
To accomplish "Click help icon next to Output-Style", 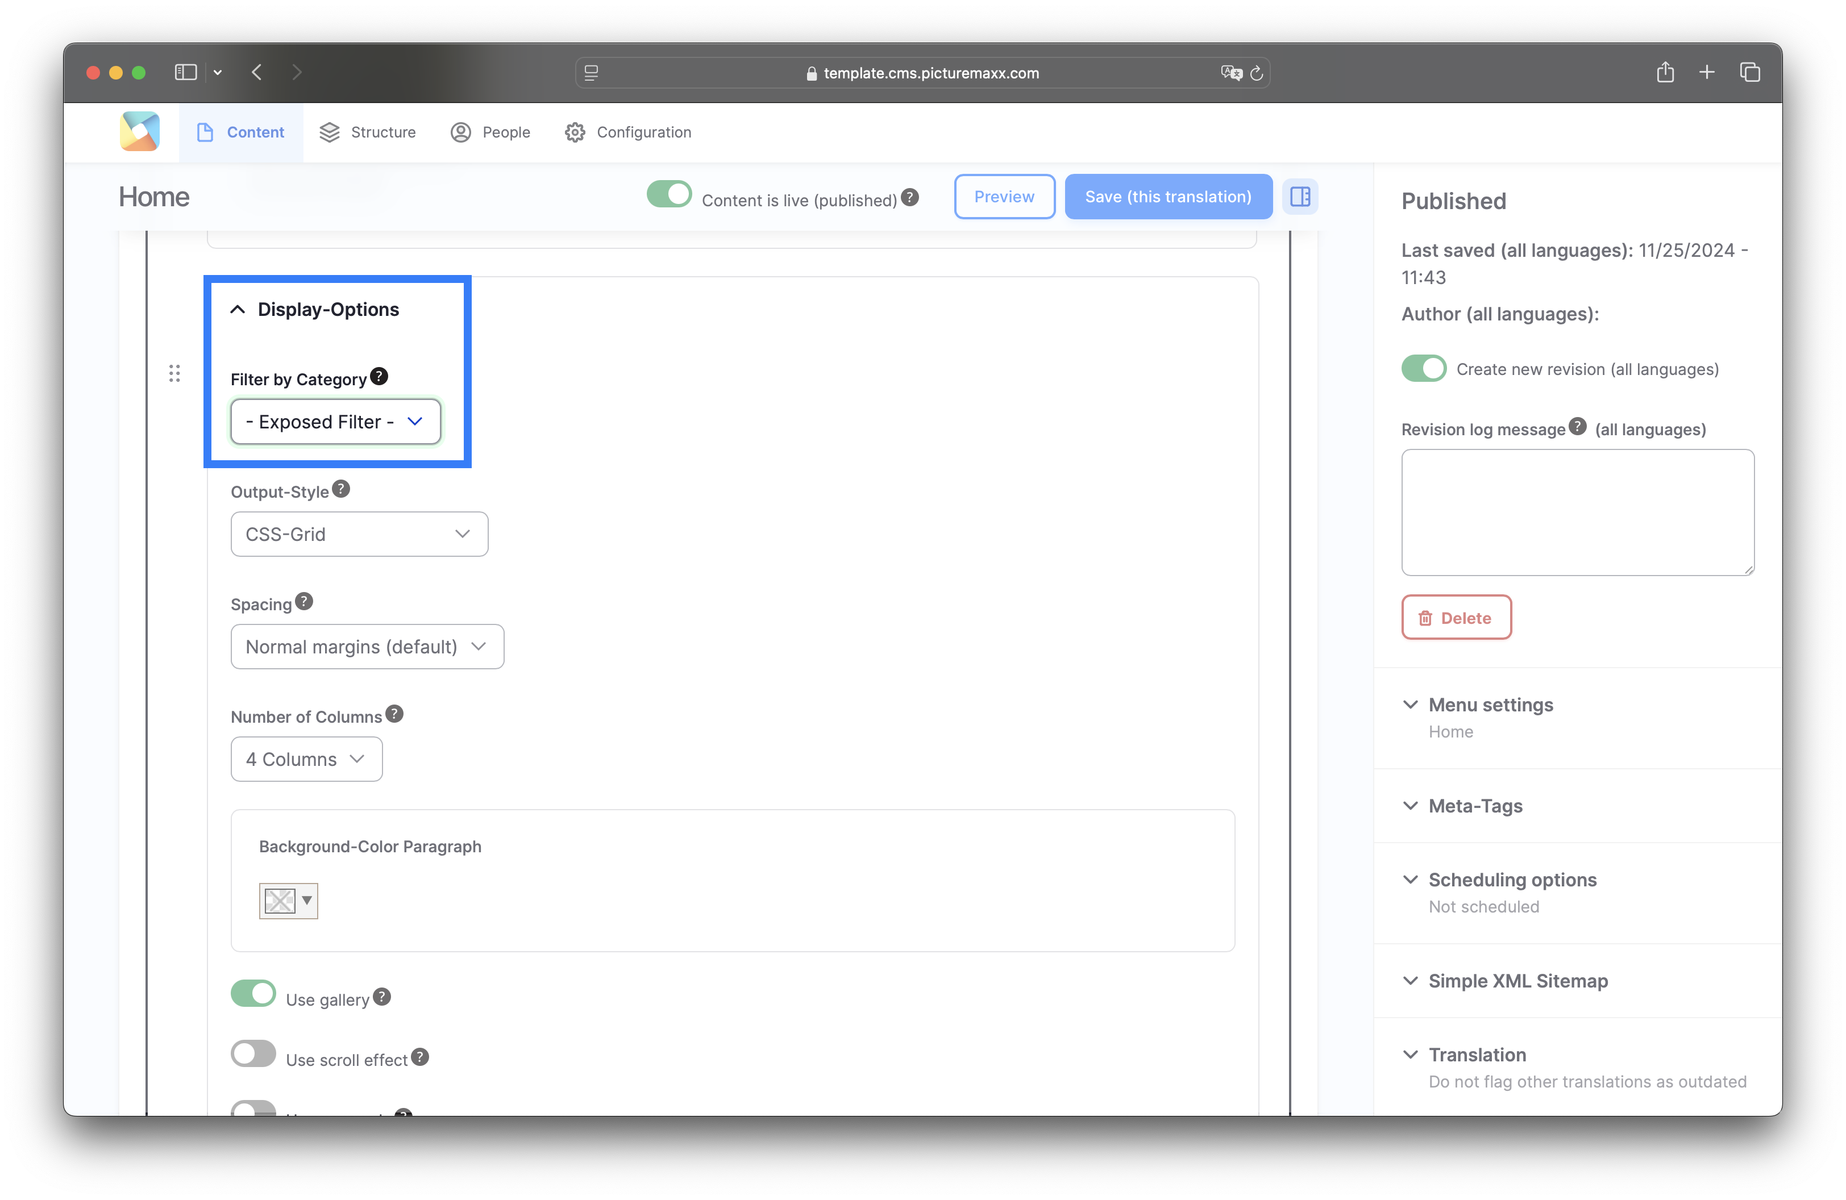I will [340, 489].
